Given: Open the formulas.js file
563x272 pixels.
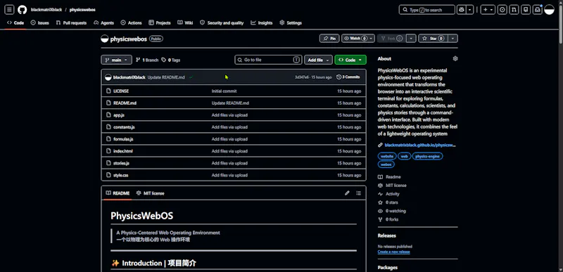Looking at the screenshot, I should pyautogui.click(x=123, y=139).
